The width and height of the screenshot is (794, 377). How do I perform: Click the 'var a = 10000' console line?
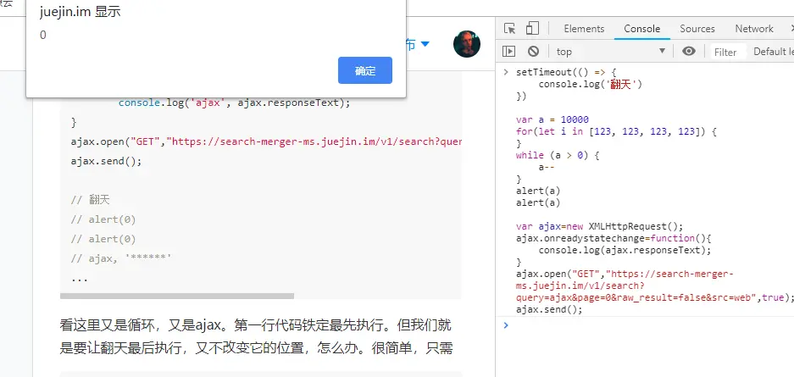[552, 120]
